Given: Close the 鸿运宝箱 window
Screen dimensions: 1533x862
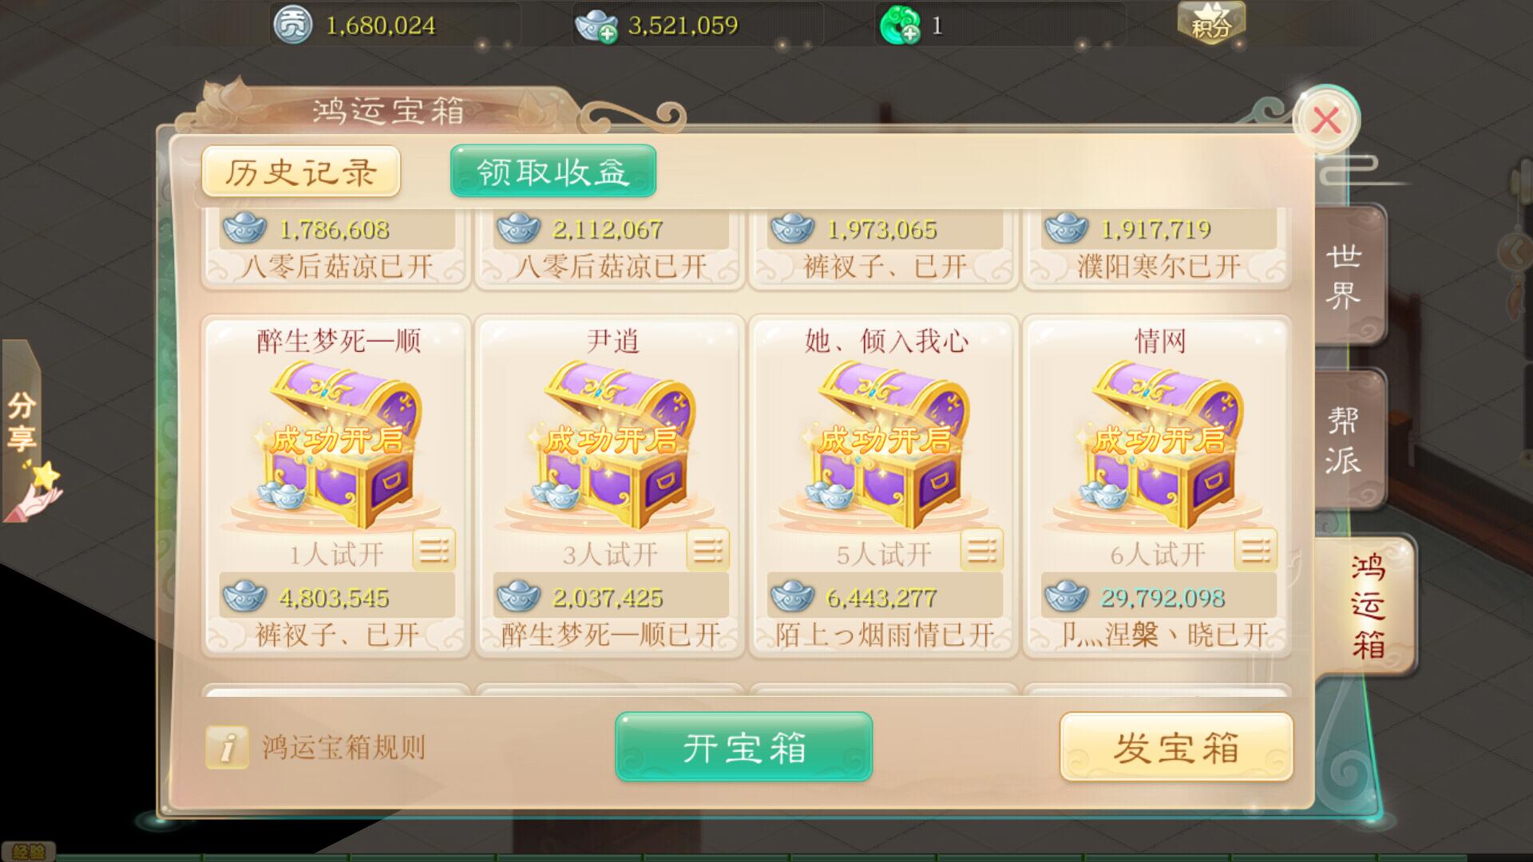Looking at the screenshot, I should tap(1326, 121).
